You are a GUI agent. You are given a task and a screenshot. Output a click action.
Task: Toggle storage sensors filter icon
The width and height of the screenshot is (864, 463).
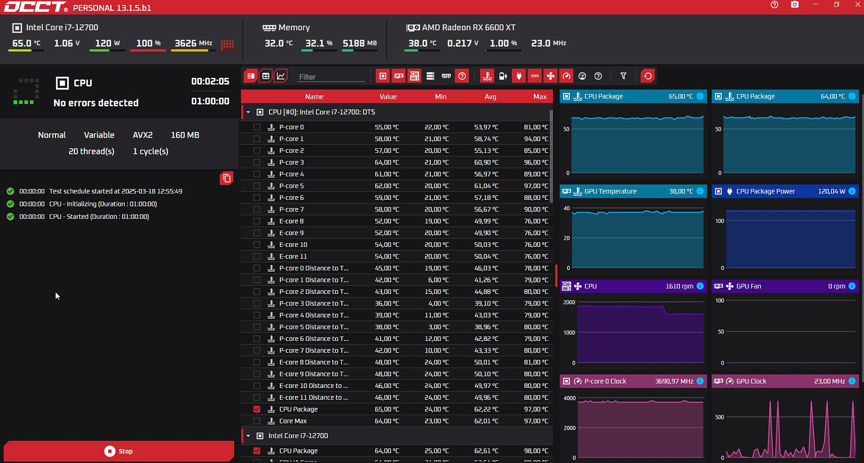[430, 76]
